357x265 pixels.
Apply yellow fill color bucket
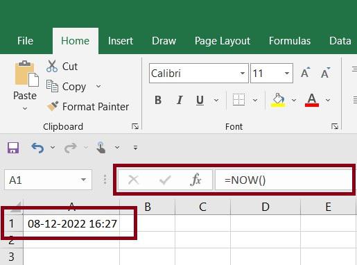(278, 100)
